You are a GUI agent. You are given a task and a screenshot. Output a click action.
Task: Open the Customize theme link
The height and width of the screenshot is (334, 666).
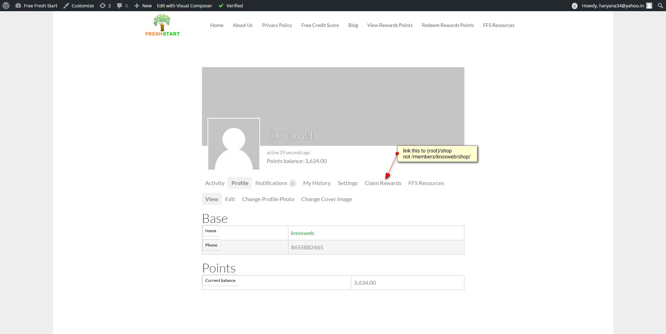79,6
